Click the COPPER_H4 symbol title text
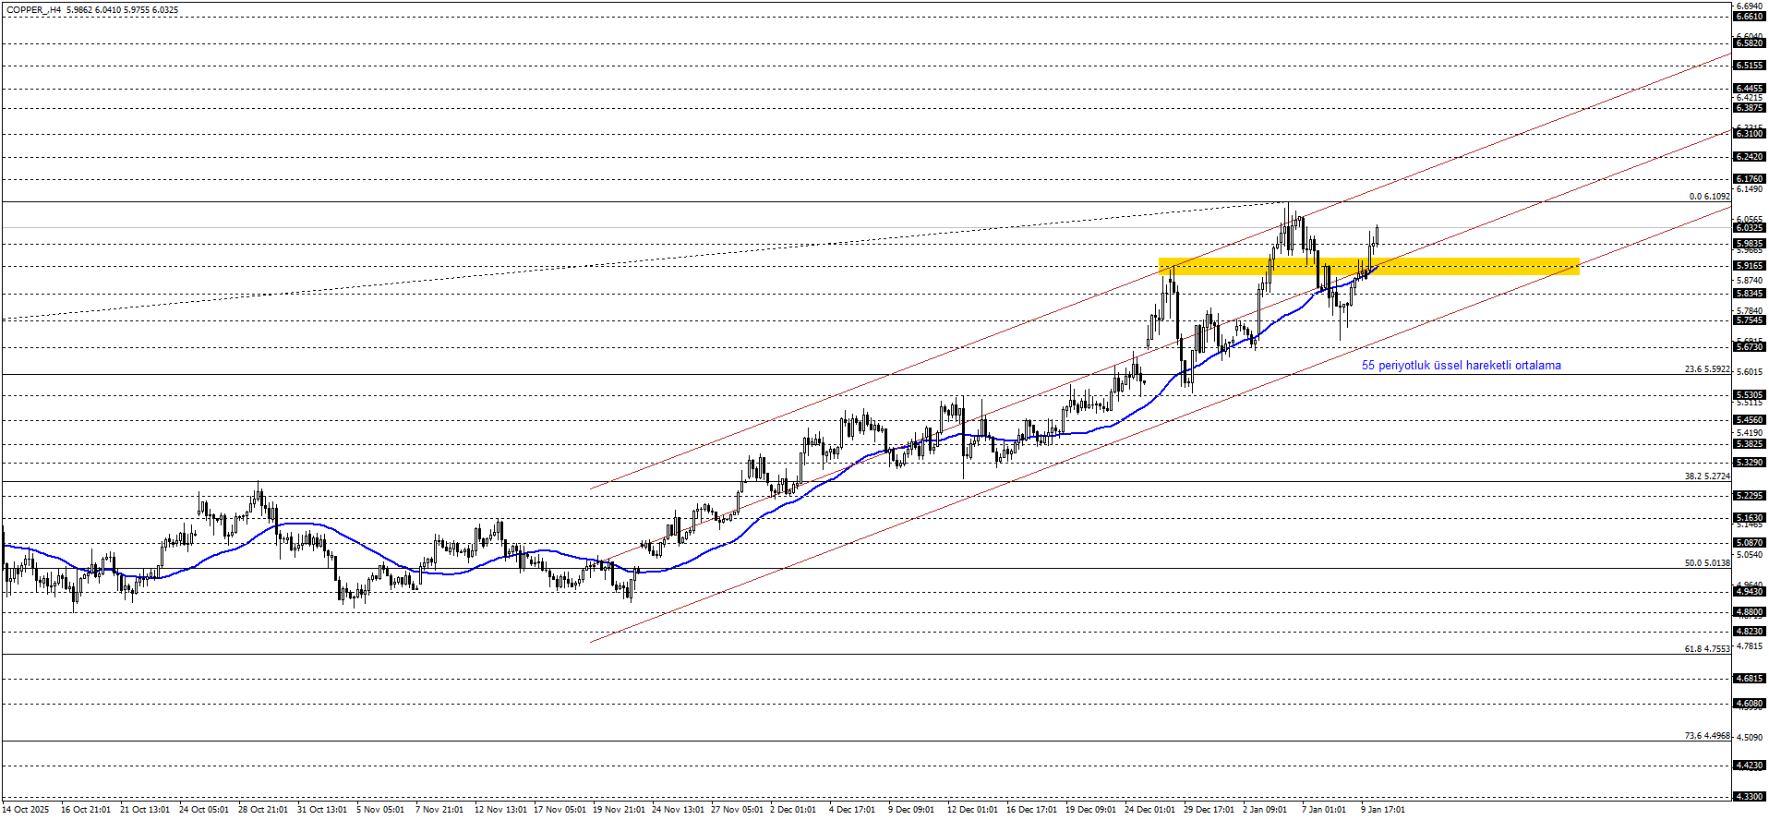The height and width of the screenshot is (820, 1769). 34,10
